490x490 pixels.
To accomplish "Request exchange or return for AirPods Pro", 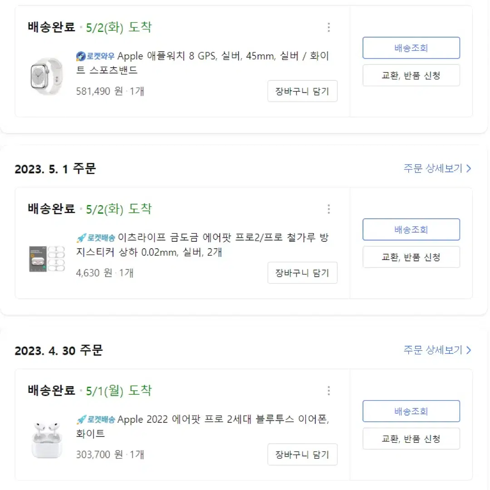I will [x=411, y=439].
